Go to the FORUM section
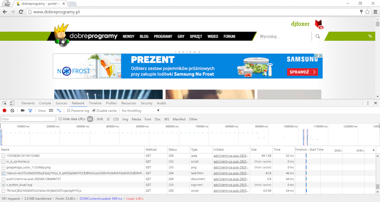This screenshot has width=380, height=202. tap(229, 36)
